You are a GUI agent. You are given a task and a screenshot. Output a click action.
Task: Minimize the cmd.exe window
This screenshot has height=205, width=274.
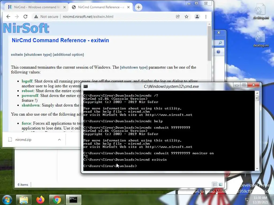click(x=237, y=85)
